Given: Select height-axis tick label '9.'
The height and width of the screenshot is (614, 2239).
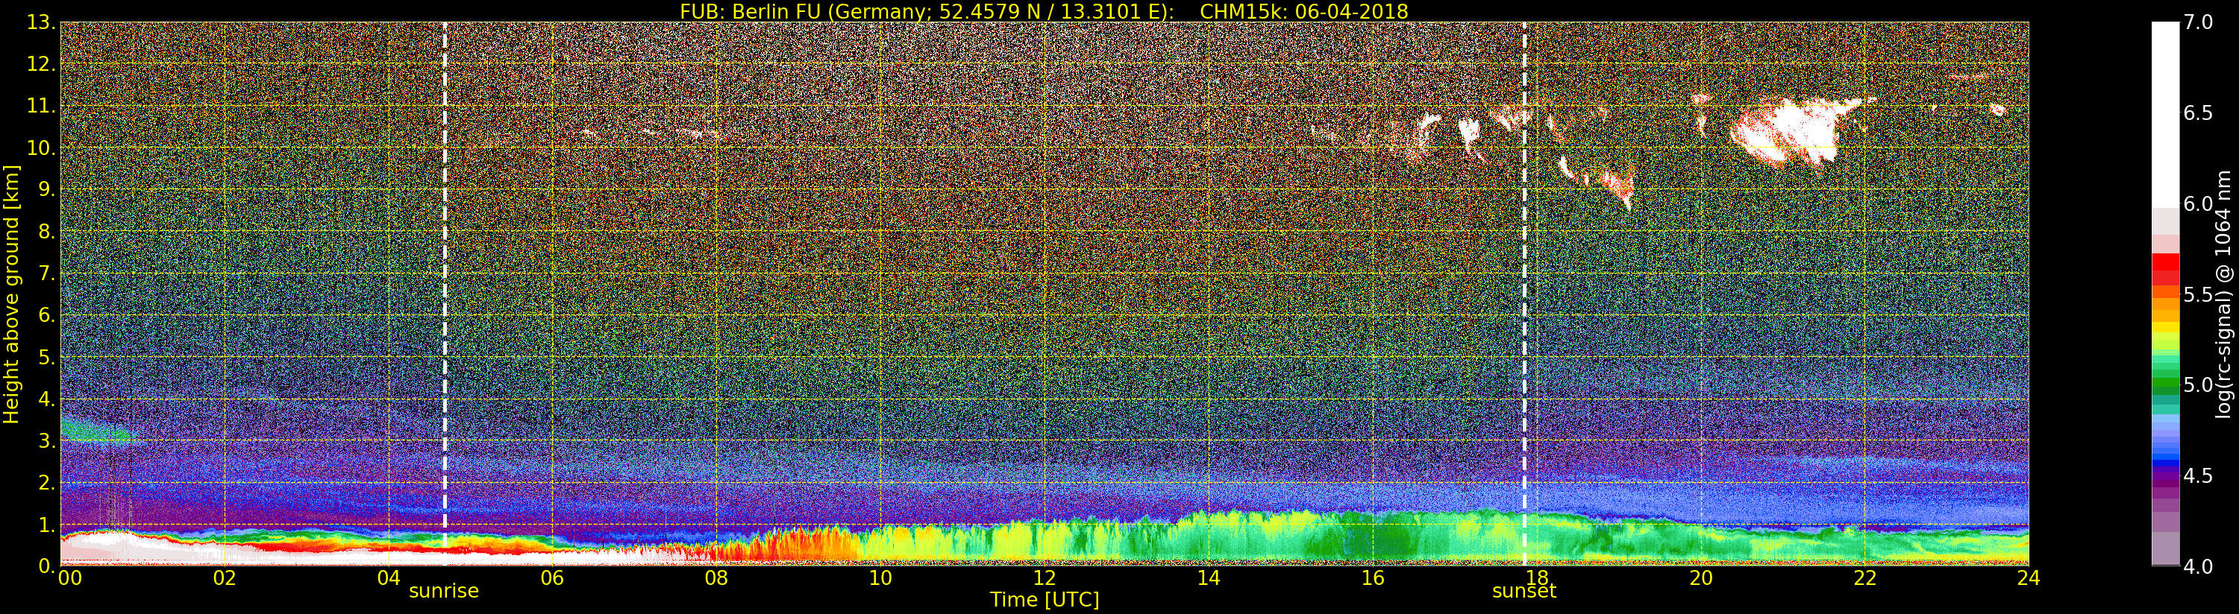Looking at the screenshot, I should point(47,189).
